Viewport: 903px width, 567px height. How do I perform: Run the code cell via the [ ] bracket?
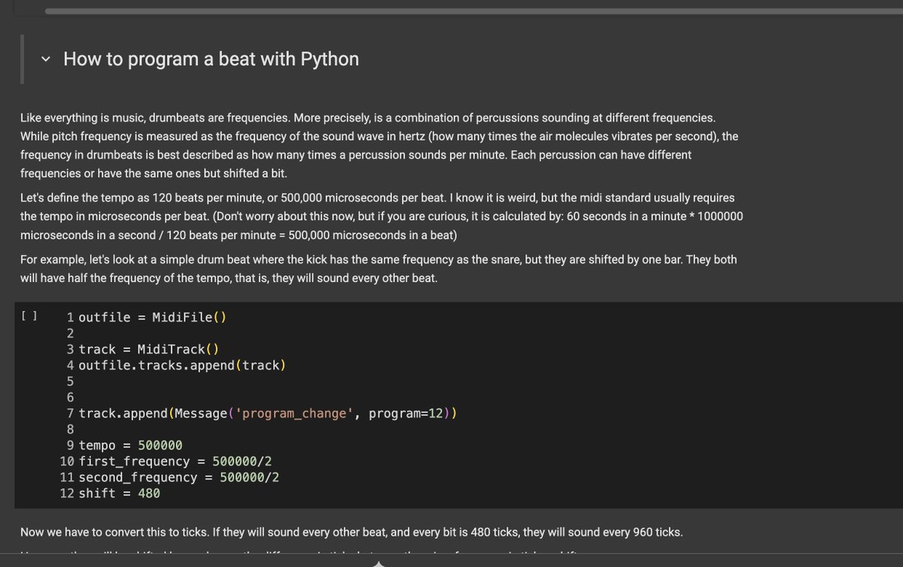click(29, 317)
